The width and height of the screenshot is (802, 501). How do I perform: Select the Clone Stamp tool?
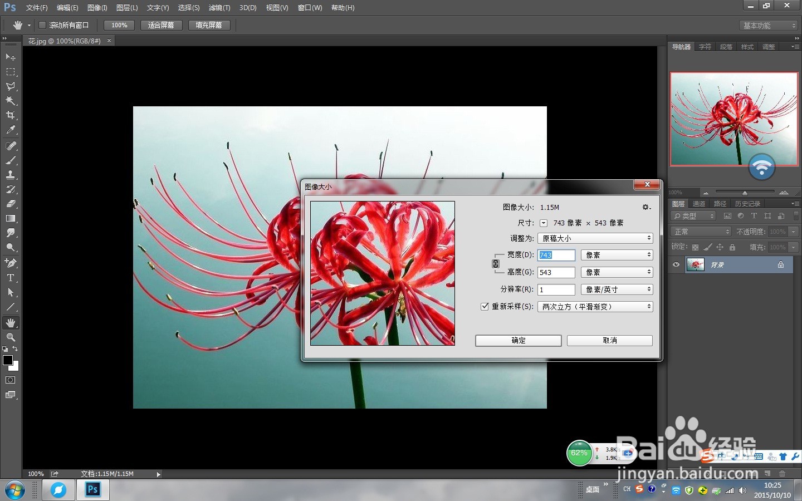click(11, 175)
